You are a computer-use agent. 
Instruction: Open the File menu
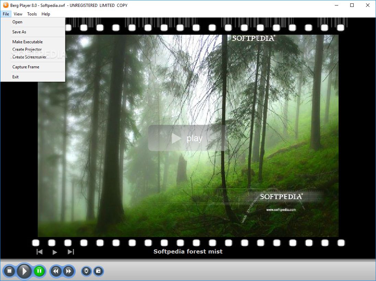click(x=6, y=14)
